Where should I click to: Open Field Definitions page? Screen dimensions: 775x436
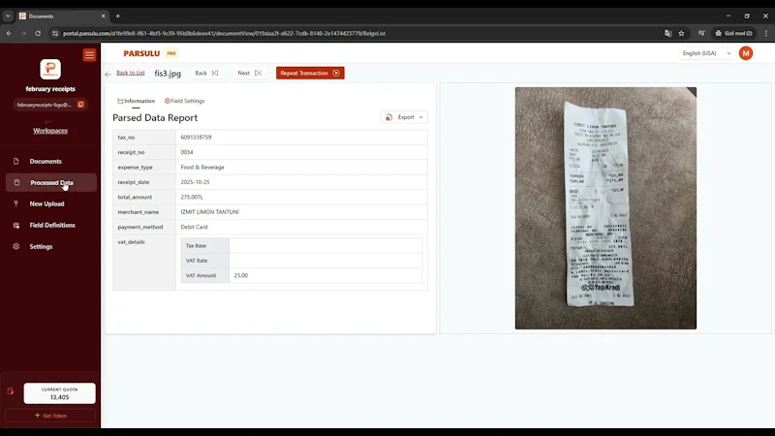[x=52, y=225]
